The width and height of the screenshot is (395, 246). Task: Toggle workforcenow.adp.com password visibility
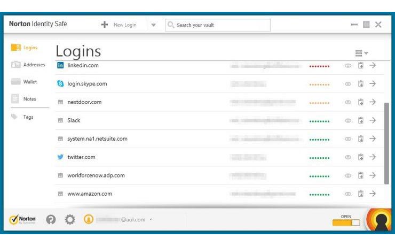348,175
